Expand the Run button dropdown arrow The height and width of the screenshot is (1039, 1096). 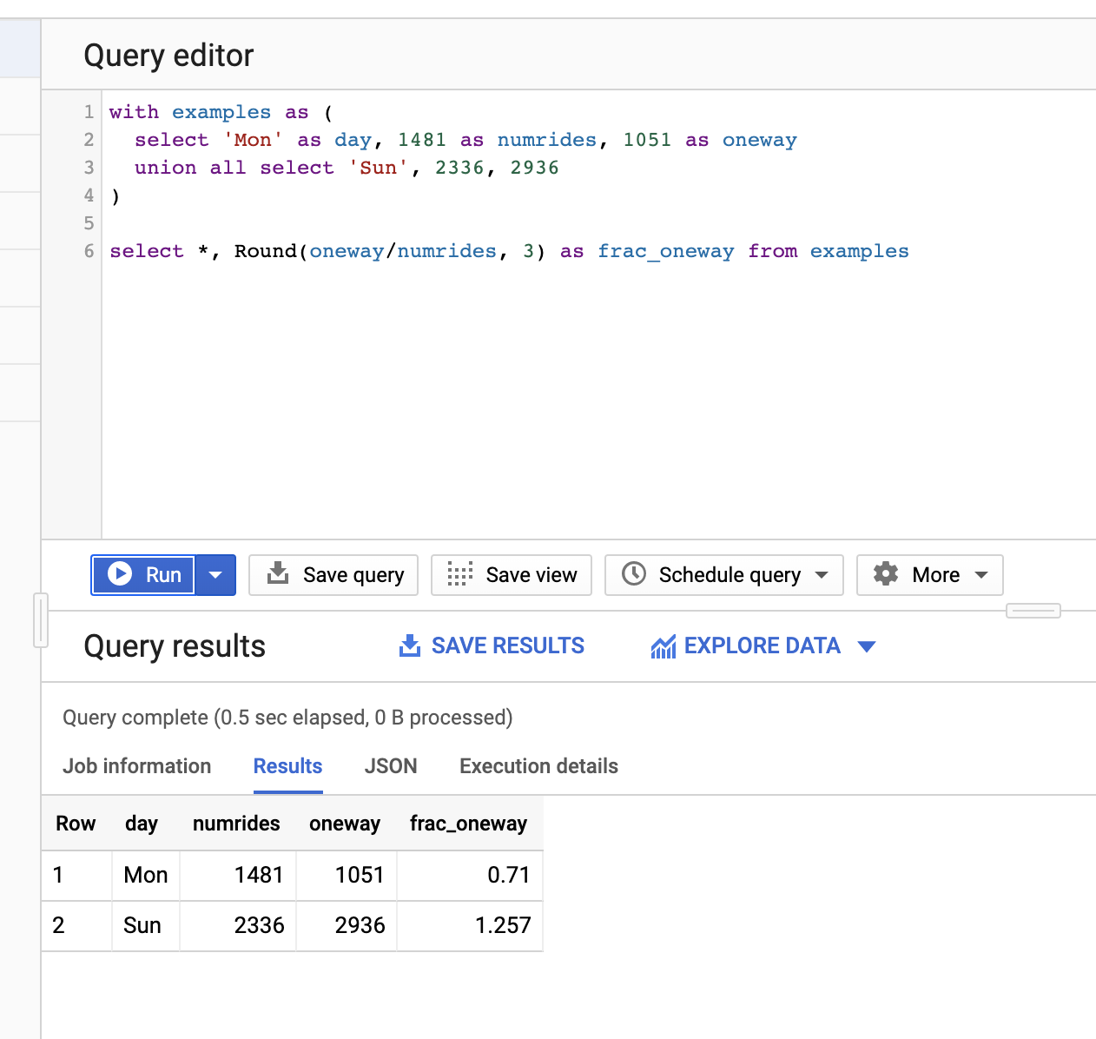[x=215, y=574]
